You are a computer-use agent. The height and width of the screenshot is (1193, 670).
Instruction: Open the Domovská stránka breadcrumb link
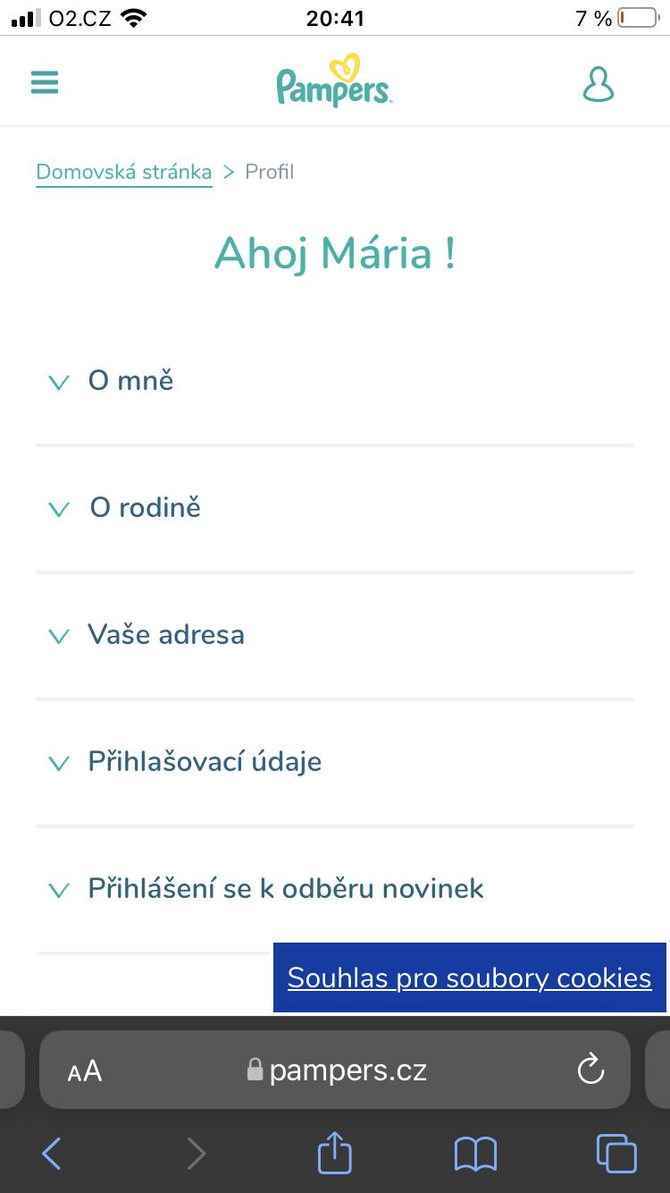[x=124, y=172]
